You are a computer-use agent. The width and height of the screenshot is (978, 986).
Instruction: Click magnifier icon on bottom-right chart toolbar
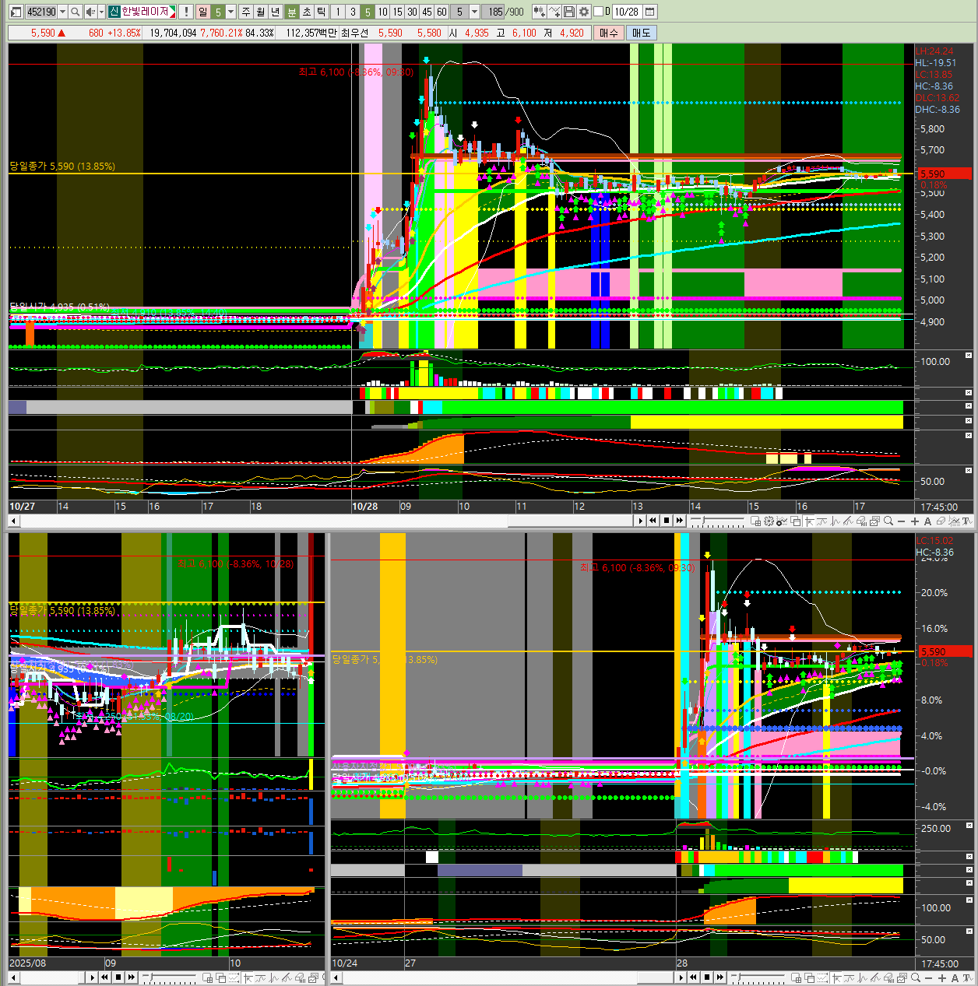(916, 977)
